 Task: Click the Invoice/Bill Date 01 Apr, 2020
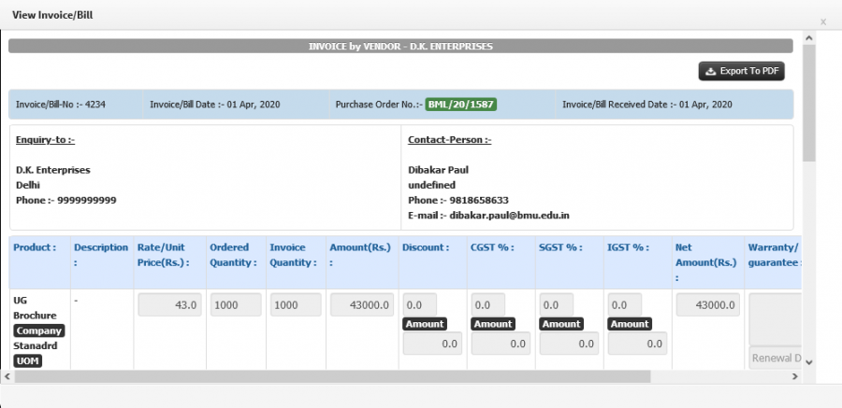(x=215, y=105)
